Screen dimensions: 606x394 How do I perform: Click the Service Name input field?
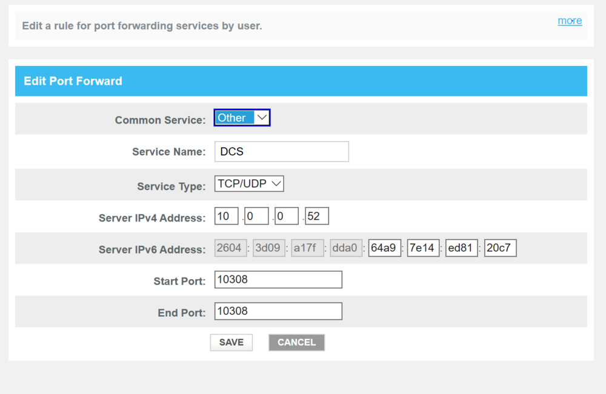pos(282,152)
